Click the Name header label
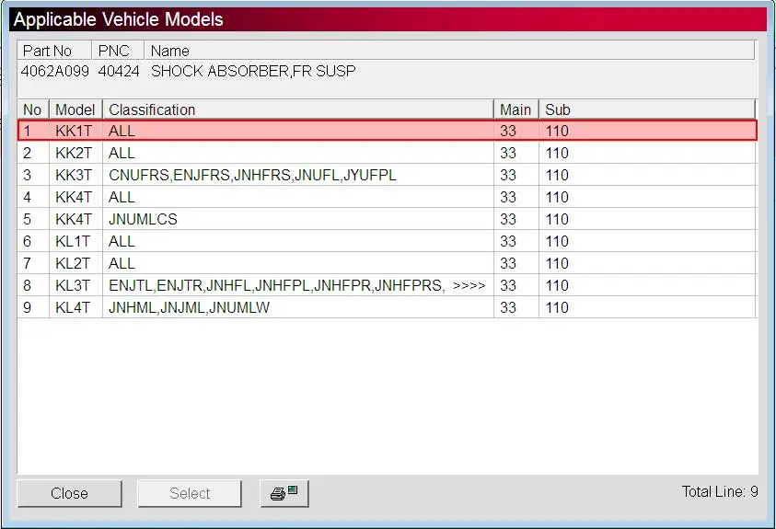 [169, 51]
